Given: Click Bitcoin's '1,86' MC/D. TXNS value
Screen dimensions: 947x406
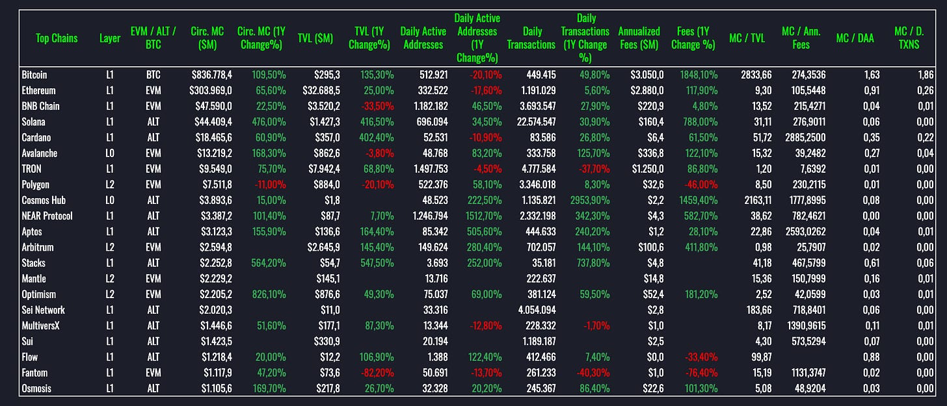Looking at the screenshot, I should (926, 75).
